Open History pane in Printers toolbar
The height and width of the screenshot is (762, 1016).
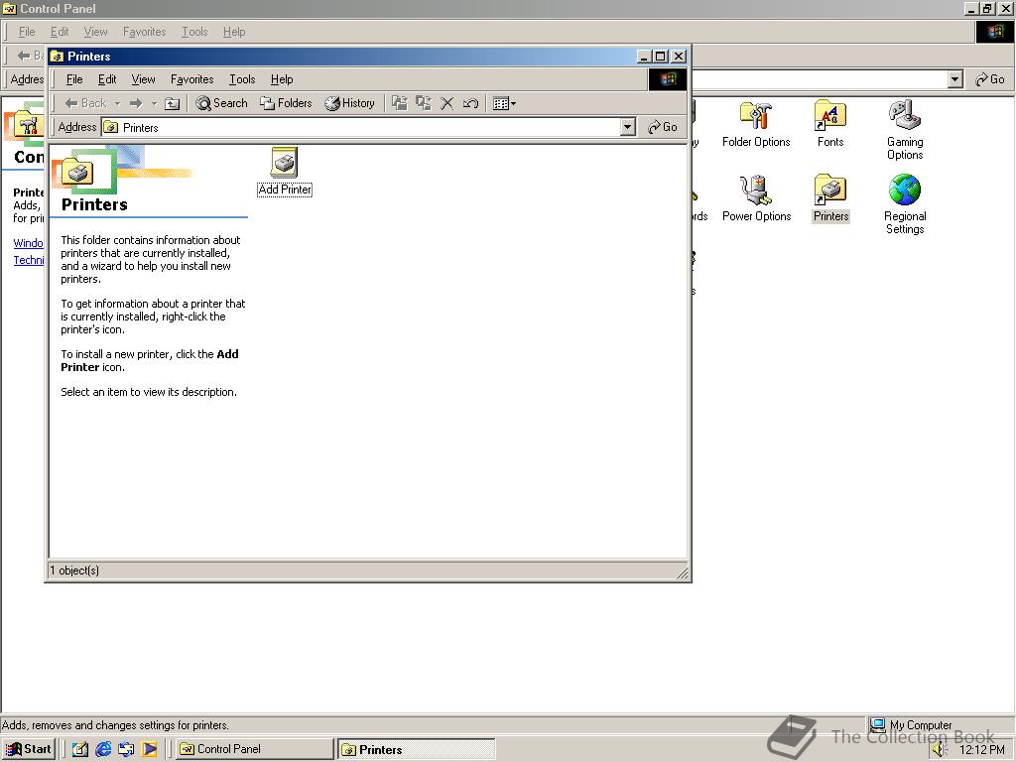[x=350, y=103]
